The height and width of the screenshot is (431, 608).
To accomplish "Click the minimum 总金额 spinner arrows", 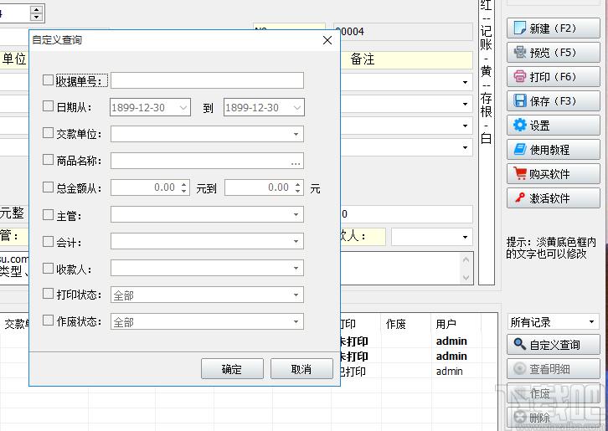I will [x=184, y=187].
